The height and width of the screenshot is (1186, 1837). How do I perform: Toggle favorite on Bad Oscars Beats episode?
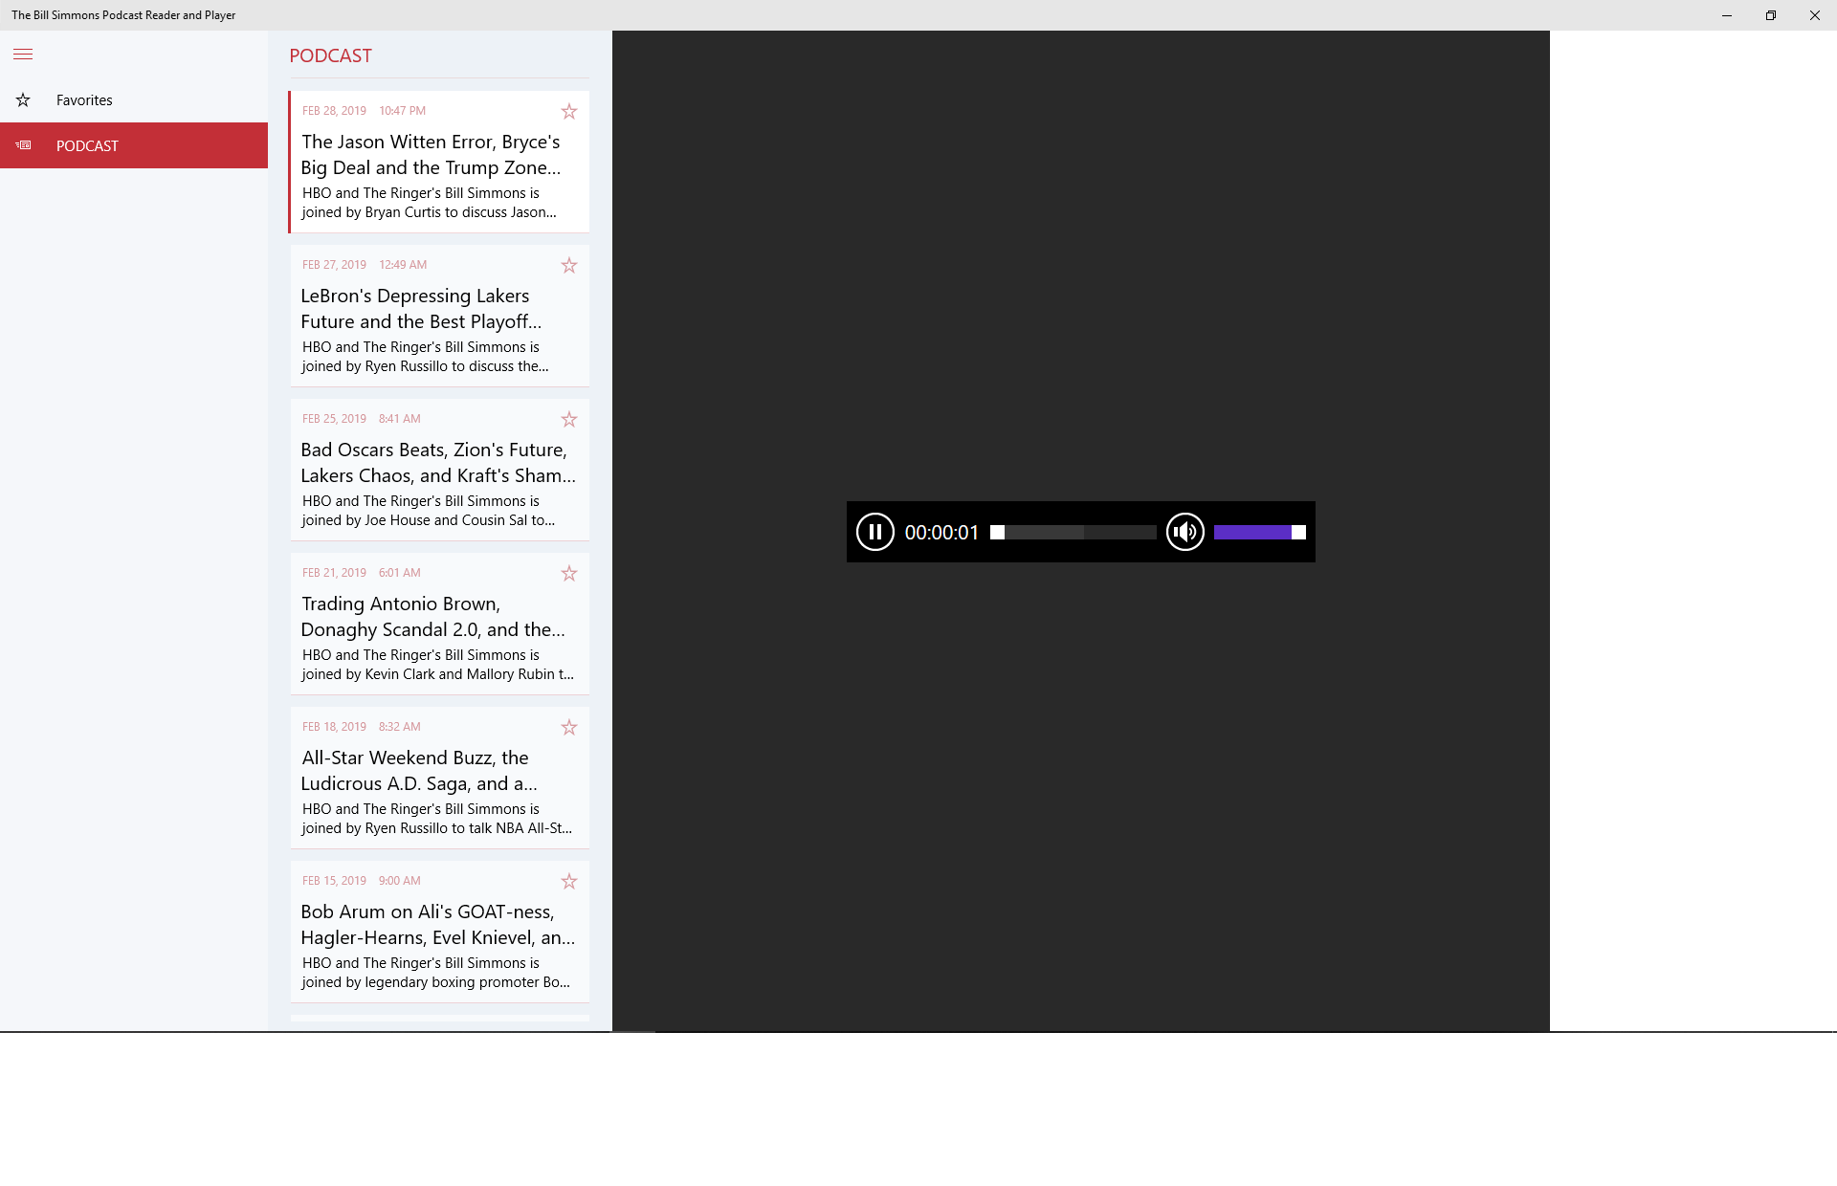coord(569,420)
